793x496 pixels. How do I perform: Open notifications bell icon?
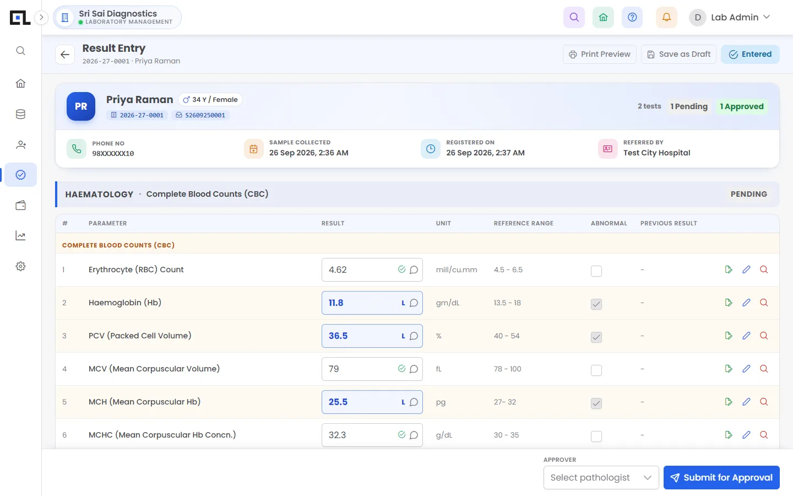click(x=666, y=17)
